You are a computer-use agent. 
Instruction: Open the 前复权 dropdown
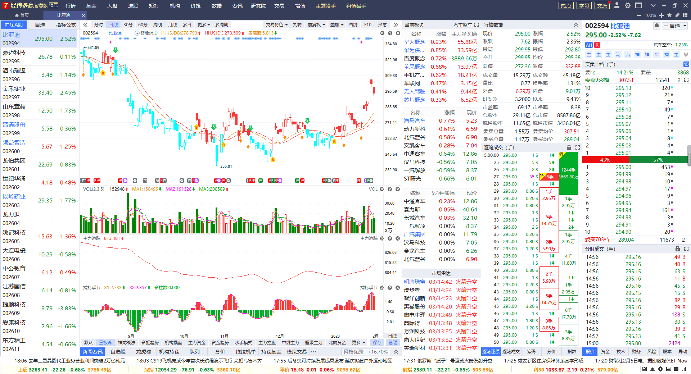(x=316, y=25)
